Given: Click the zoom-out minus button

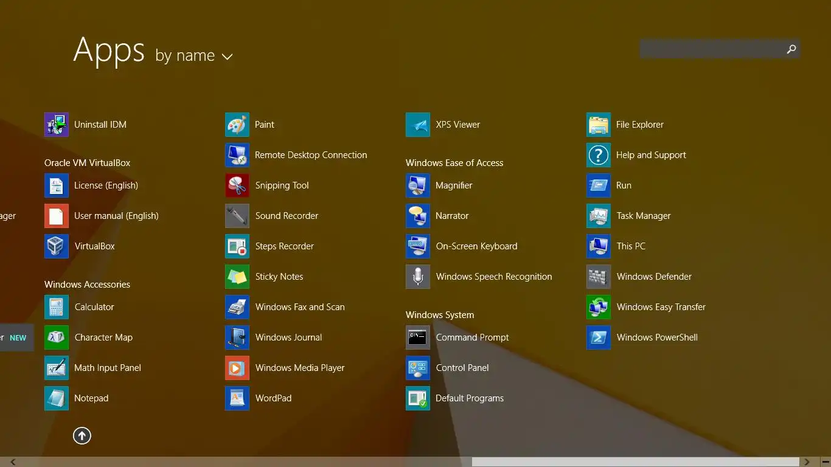Looking at the screenshot, I should click(826, 462).
